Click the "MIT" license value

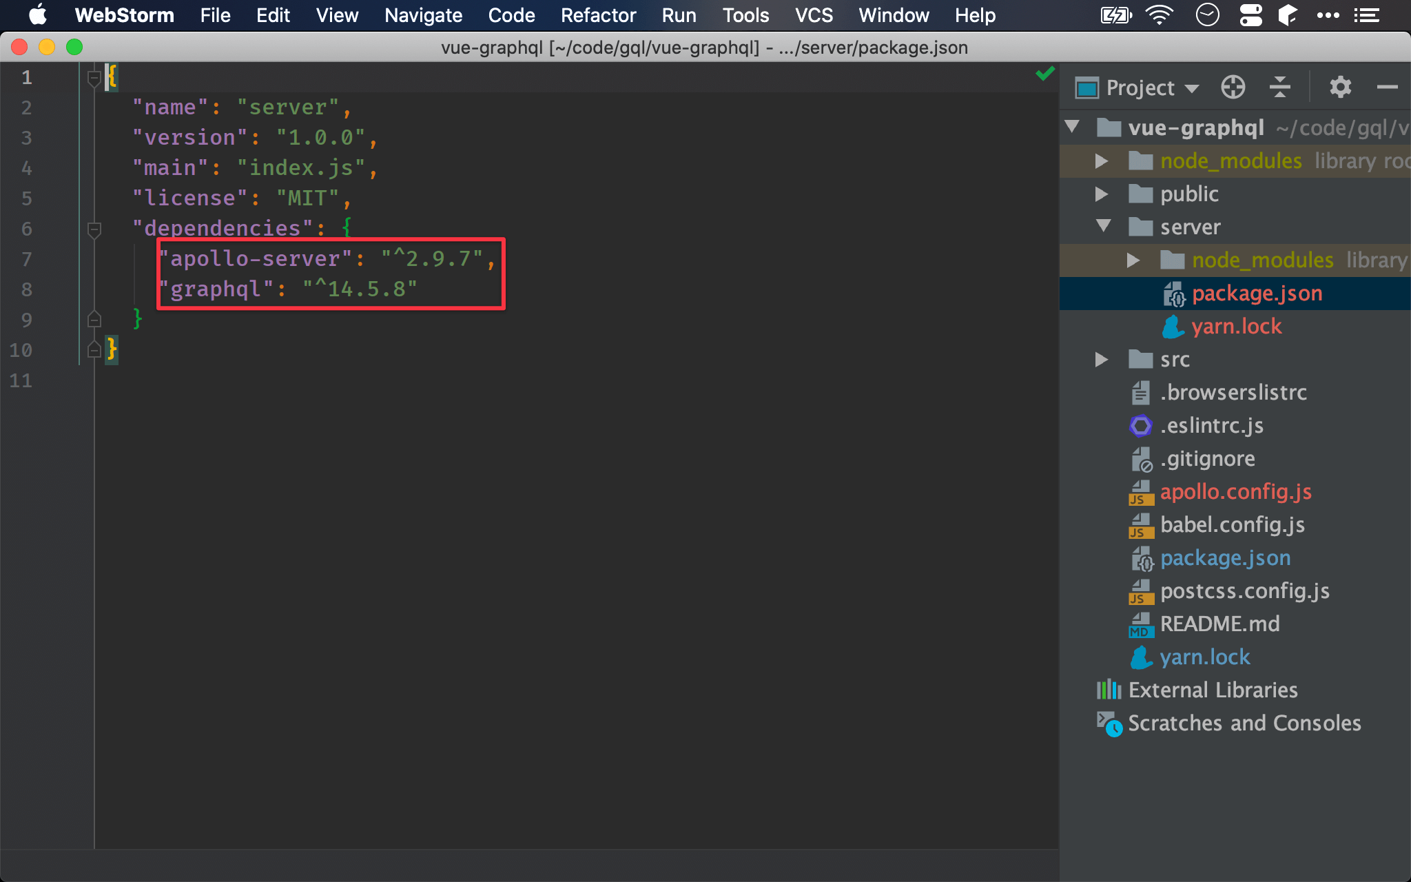coord(307,198)
